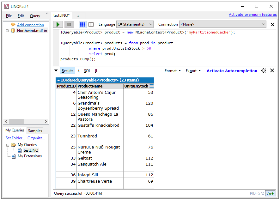
Task: Click the /o+ optimization toggle in status bar
Action: click(270, 193)
